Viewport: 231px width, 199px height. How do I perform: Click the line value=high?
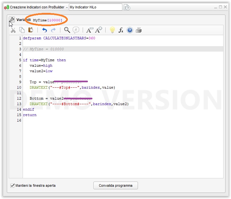41,65
